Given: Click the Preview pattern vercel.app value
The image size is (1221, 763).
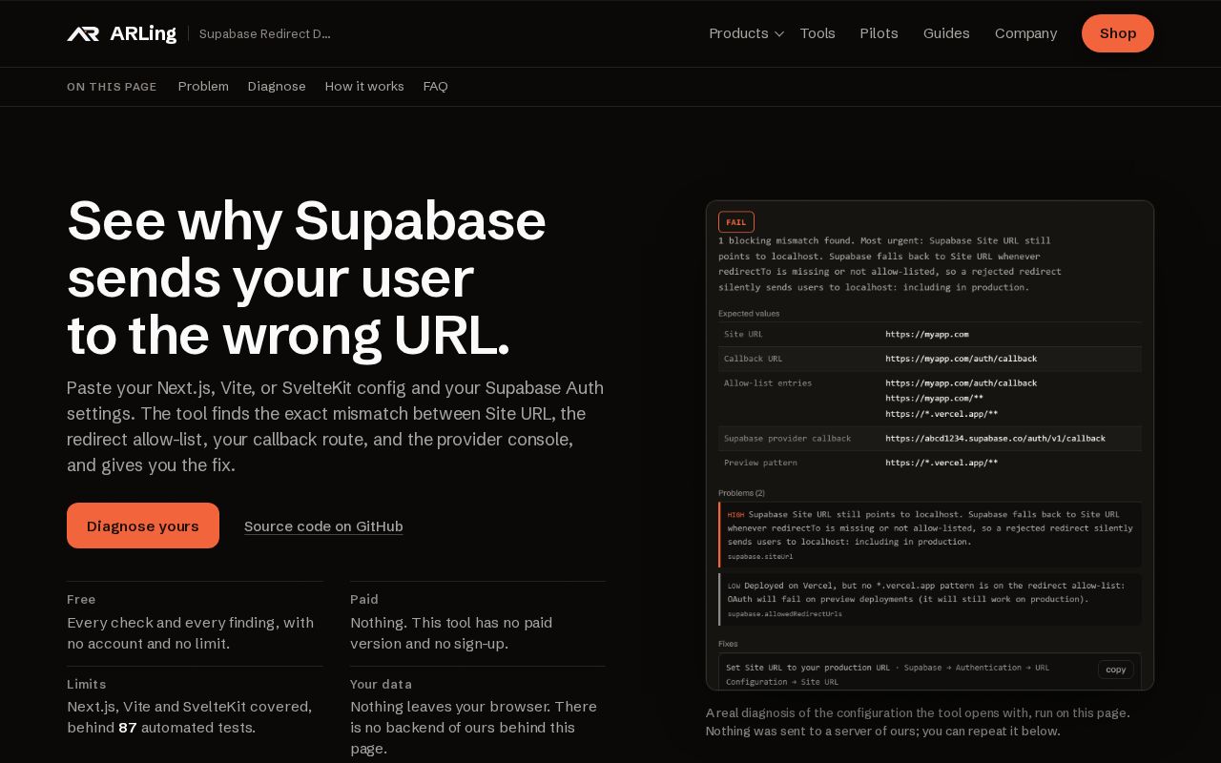Looking at the screenshot, I should pyautogui.click(x=942, y=463).
